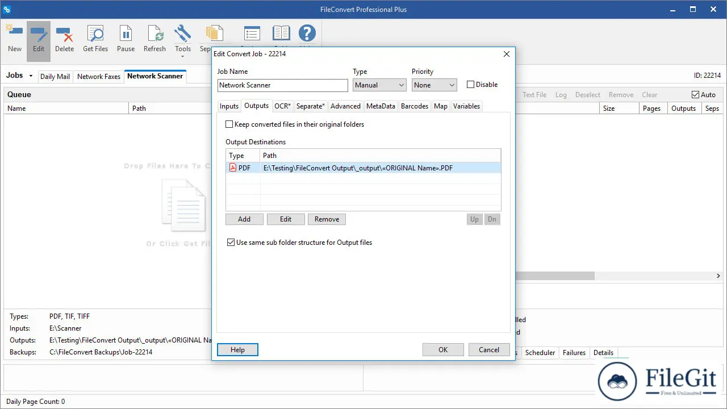The height and width of the screenshot is (409, 727).
Task: Click the Pause toolbar icon
Action: point(126,39)
